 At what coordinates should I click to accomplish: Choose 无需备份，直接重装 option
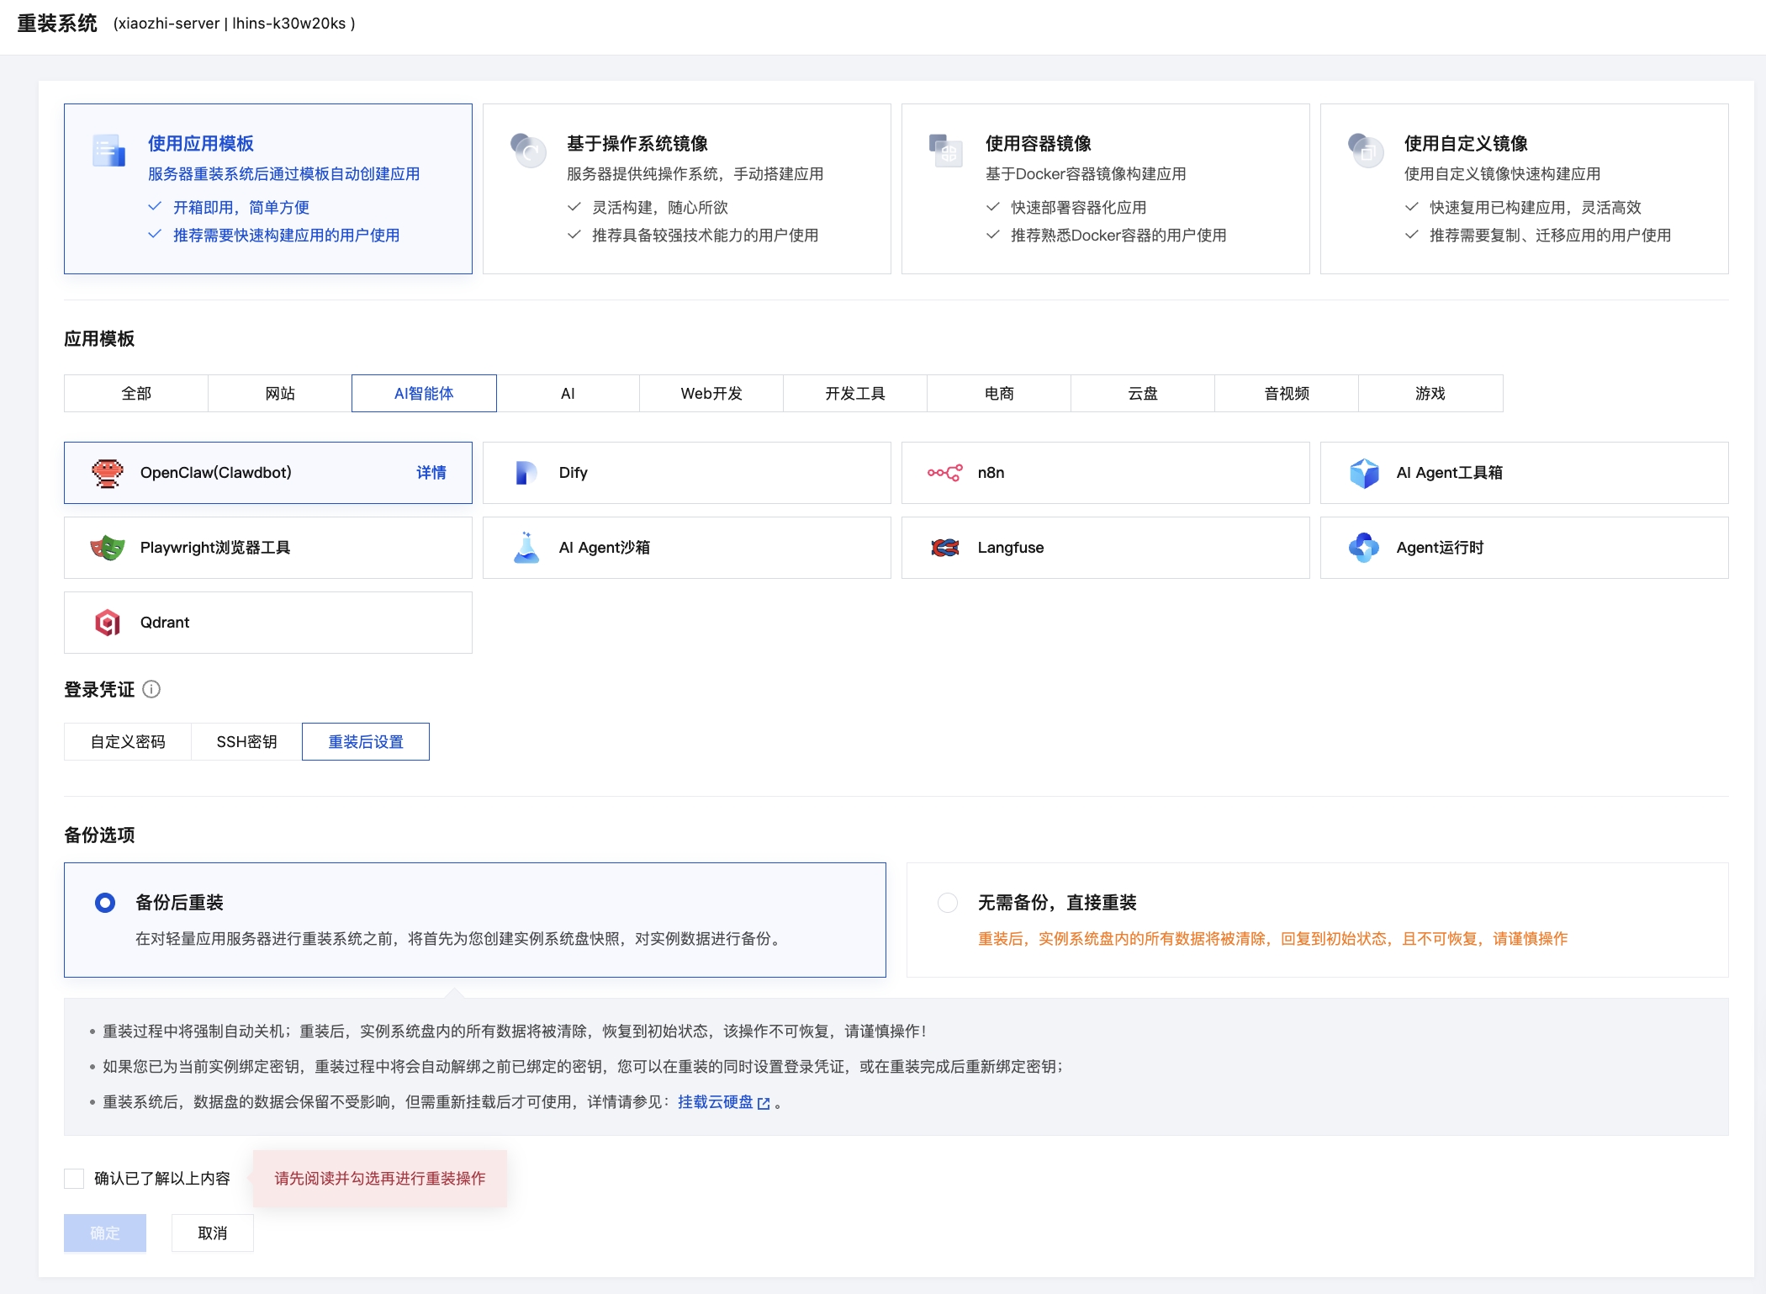pyautogui.click(x=948, y=902)
